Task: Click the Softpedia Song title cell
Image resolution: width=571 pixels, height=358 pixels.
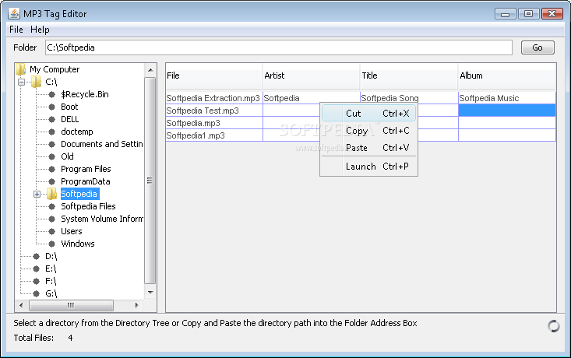Action: click(409, 98)
